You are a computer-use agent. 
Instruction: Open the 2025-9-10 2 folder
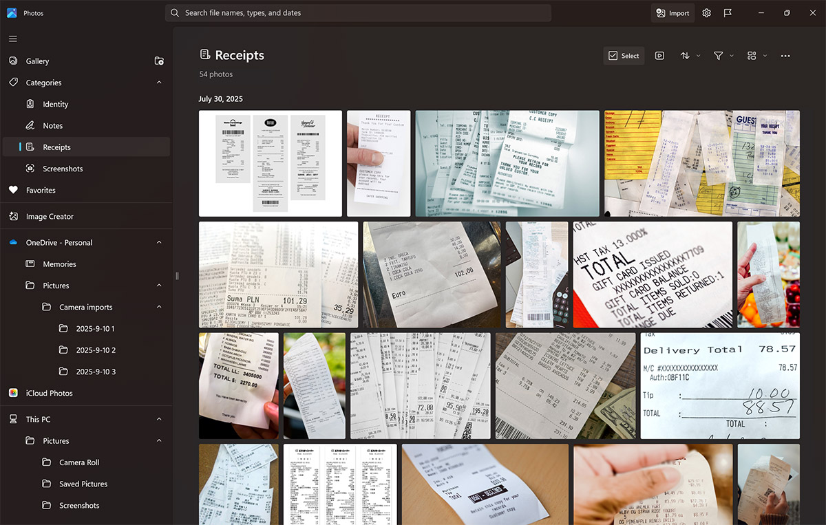pos(96,350)
